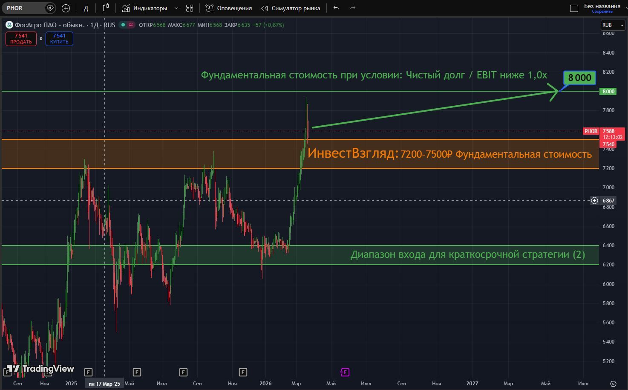628x390 pixels.
Task: Open chart settings gear at bottom right
Action: point(613,384)
